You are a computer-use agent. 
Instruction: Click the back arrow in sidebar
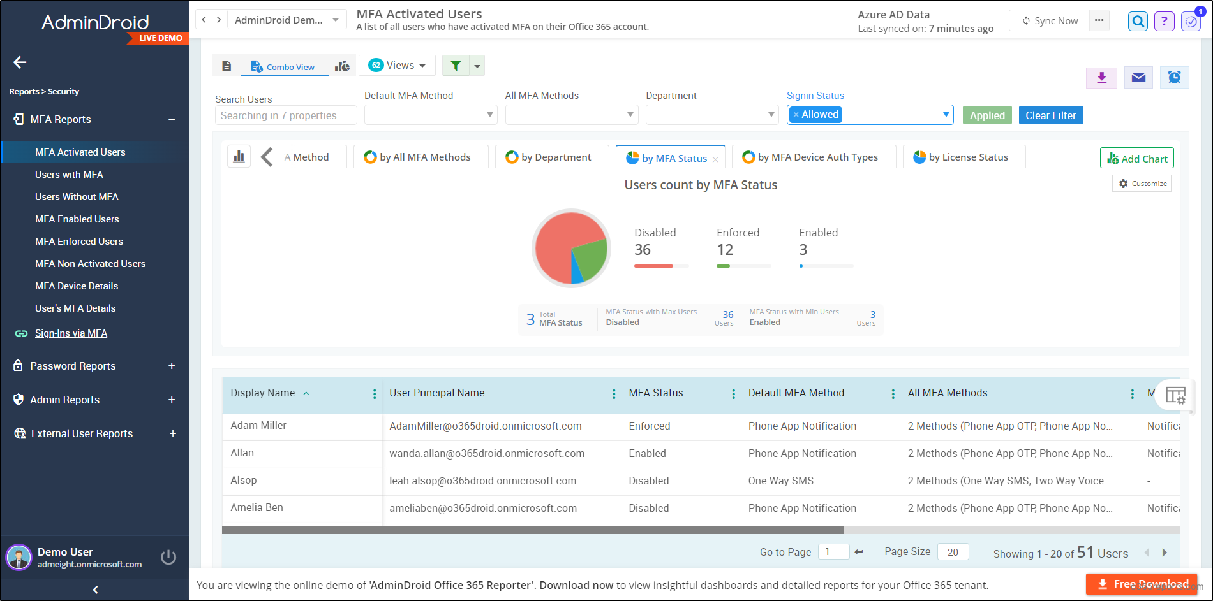coord(20,62)
